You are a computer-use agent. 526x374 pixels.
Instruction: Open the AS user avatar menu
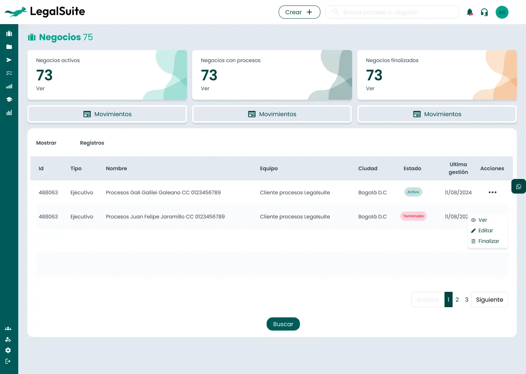pyautogui.click(x=502, y=12)
